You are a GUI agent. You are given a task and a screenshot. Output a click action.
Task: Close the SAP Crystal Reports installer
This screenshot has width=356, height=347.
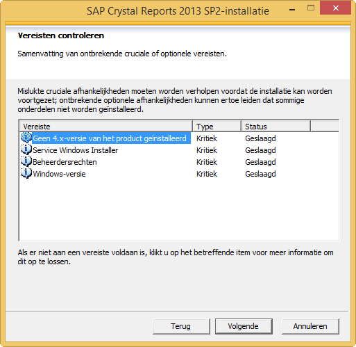335,8
